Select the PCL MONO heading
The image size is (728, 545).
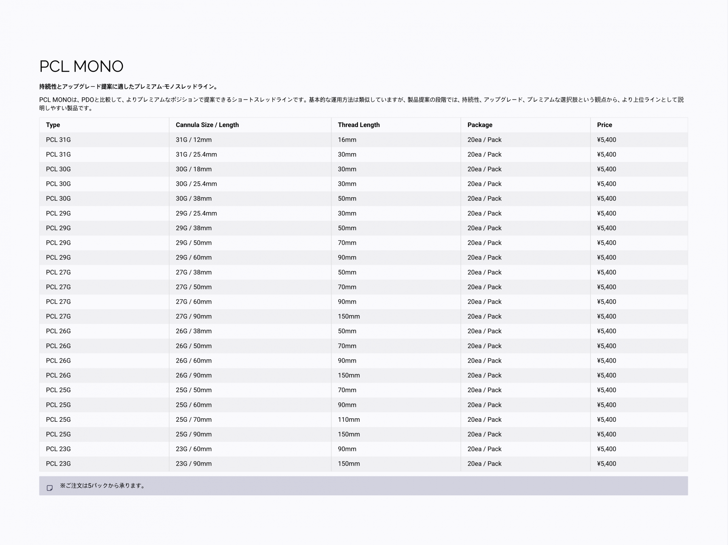[81, 66]
